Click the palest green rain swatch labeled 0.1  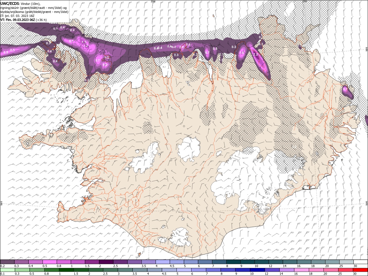coord(7,270)
